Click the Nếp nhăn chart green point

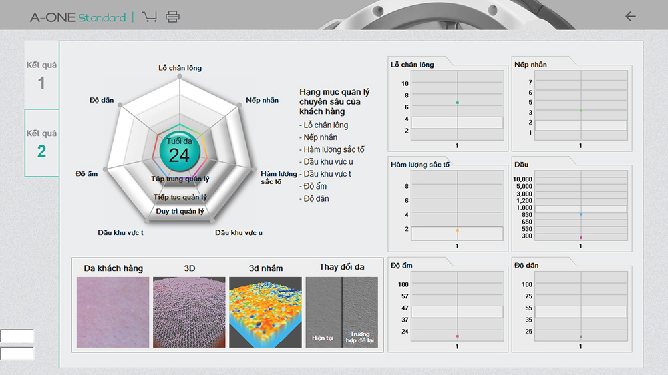coord(581,111)
